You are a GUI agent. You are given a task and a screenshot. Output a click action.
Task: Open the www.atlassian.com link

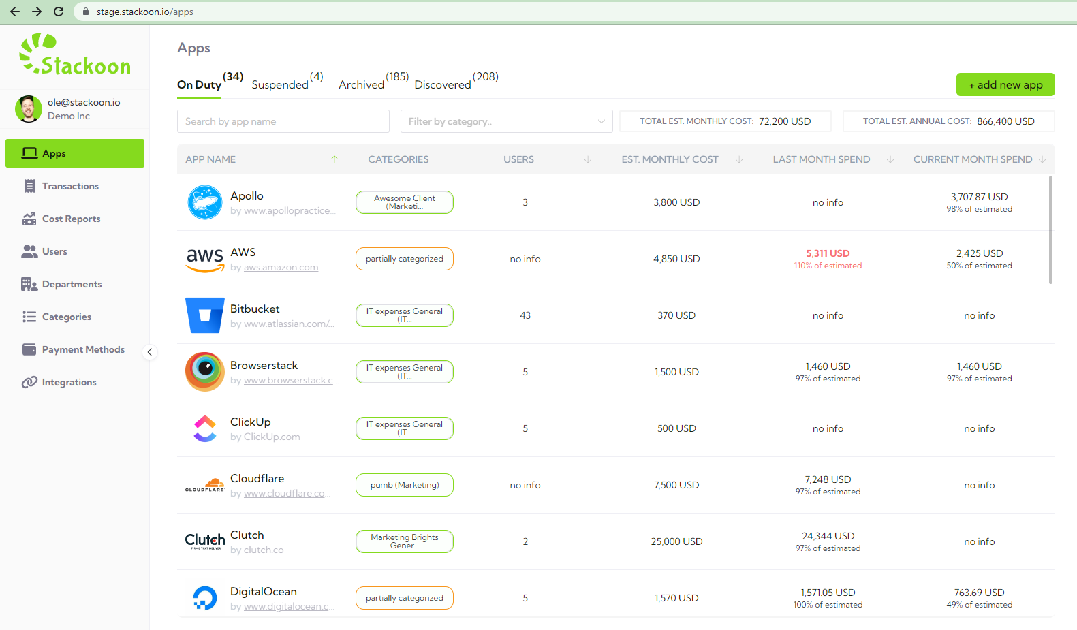(x=289, y=324)
